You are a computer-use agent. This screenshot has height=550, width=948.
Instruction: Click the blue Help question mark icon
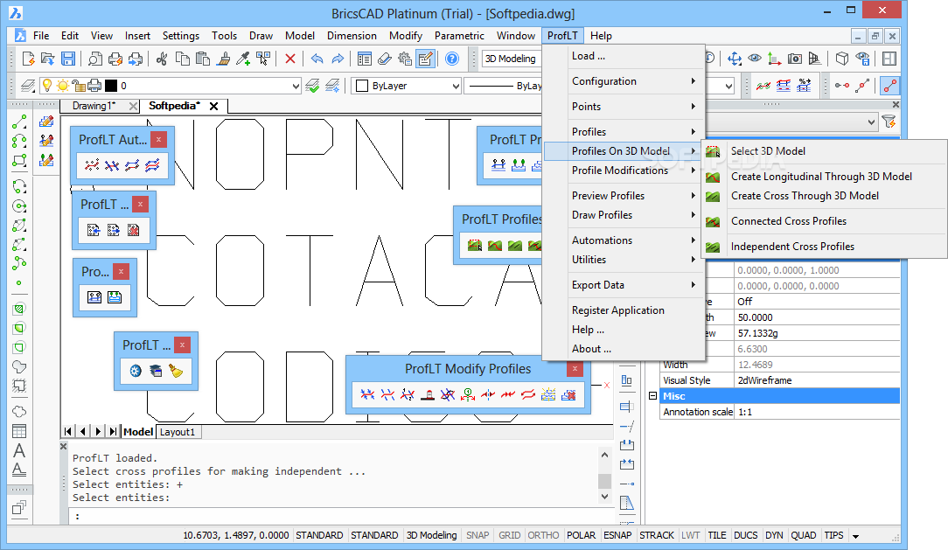click(451, 59)
